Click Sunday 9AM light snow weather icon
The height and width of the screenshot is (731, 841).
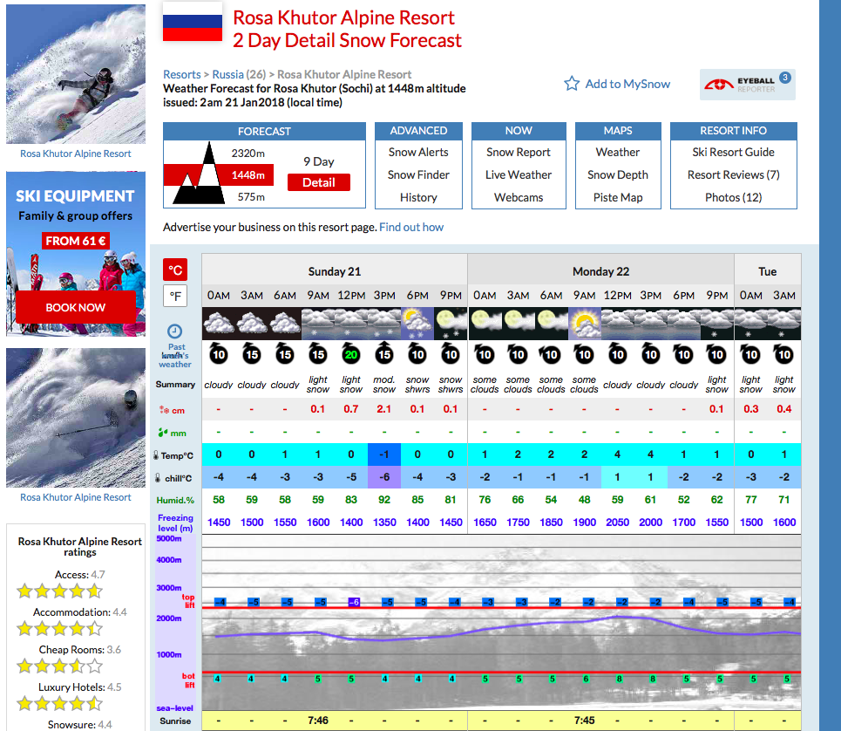pyautogui.click(x=318, y=324)
